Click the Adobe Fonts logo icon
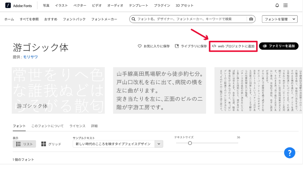The width and height of the screenshot is (303, 170). [x=8, y=6]
